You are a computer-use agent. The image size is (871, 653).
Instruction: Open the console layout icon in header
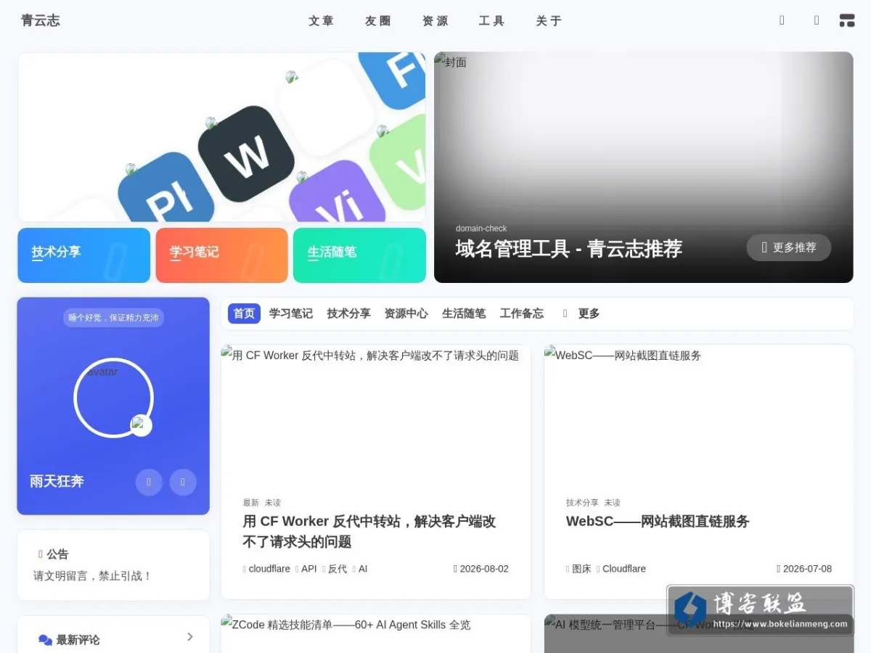click(x=846, y=20)
